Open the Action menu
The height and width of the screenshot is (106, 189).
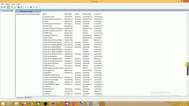click(x=7, y=4)
